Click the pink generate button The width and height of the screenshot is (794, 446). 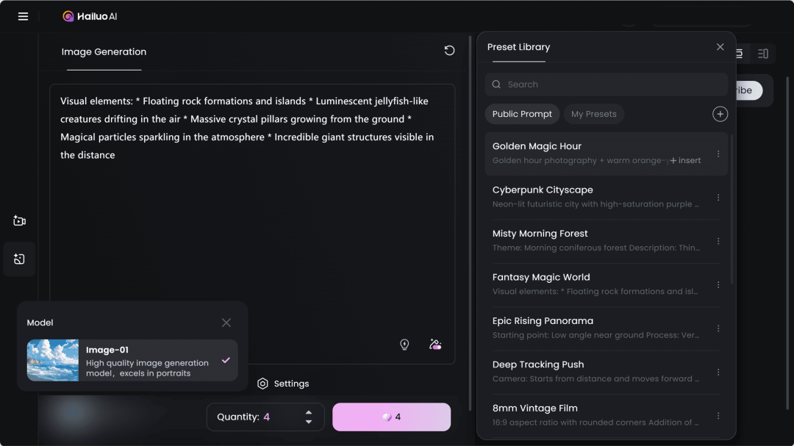pos(391,417)
